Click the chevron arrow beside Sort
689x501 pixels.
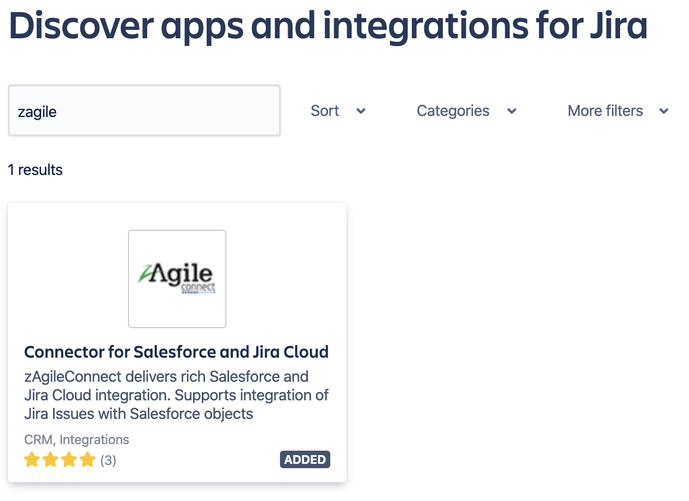point(361,111)
